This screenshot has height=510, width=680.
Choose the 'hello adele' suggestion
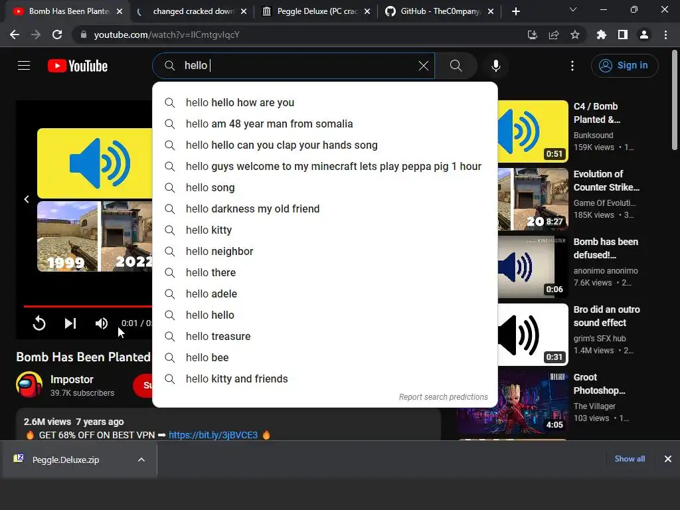[325, 294]
